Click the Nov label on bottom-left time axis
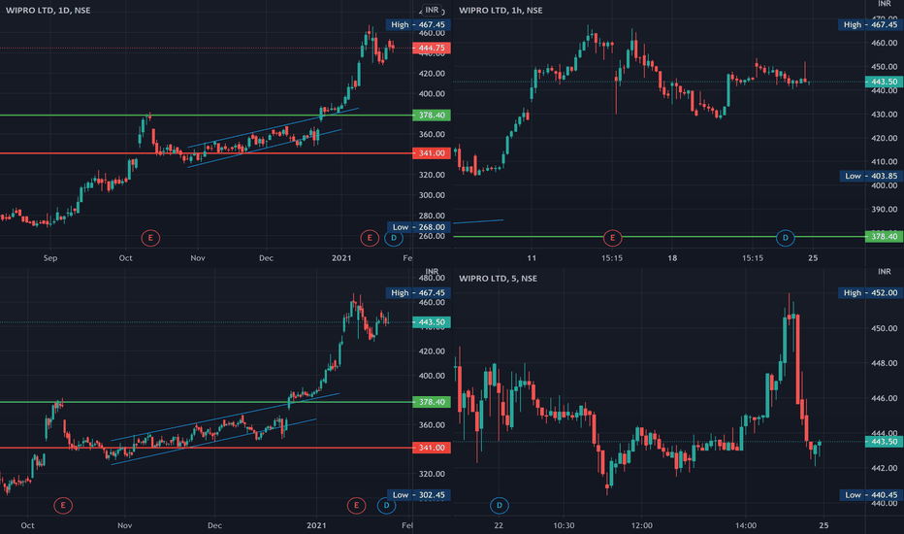 pos(124,525)
